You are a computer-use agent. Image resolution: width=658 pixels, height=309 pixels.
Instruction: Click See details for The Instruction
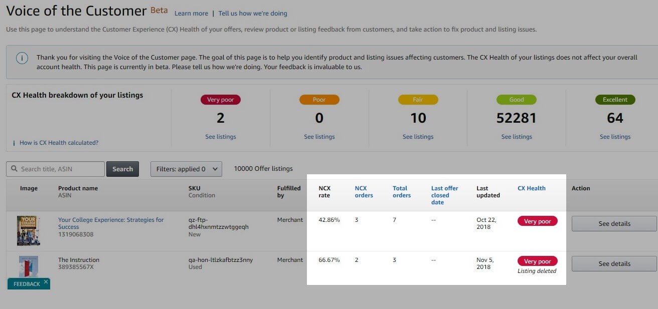[x=614, y=263]
